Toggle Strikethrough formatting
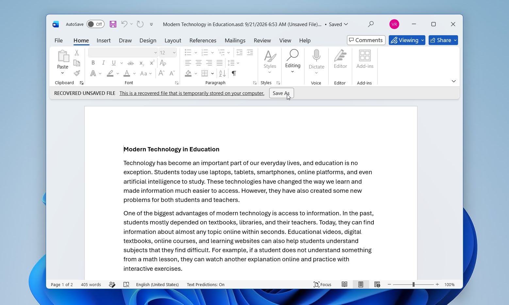This screenshot has height=305, width=509. click(x=131, y=63)
